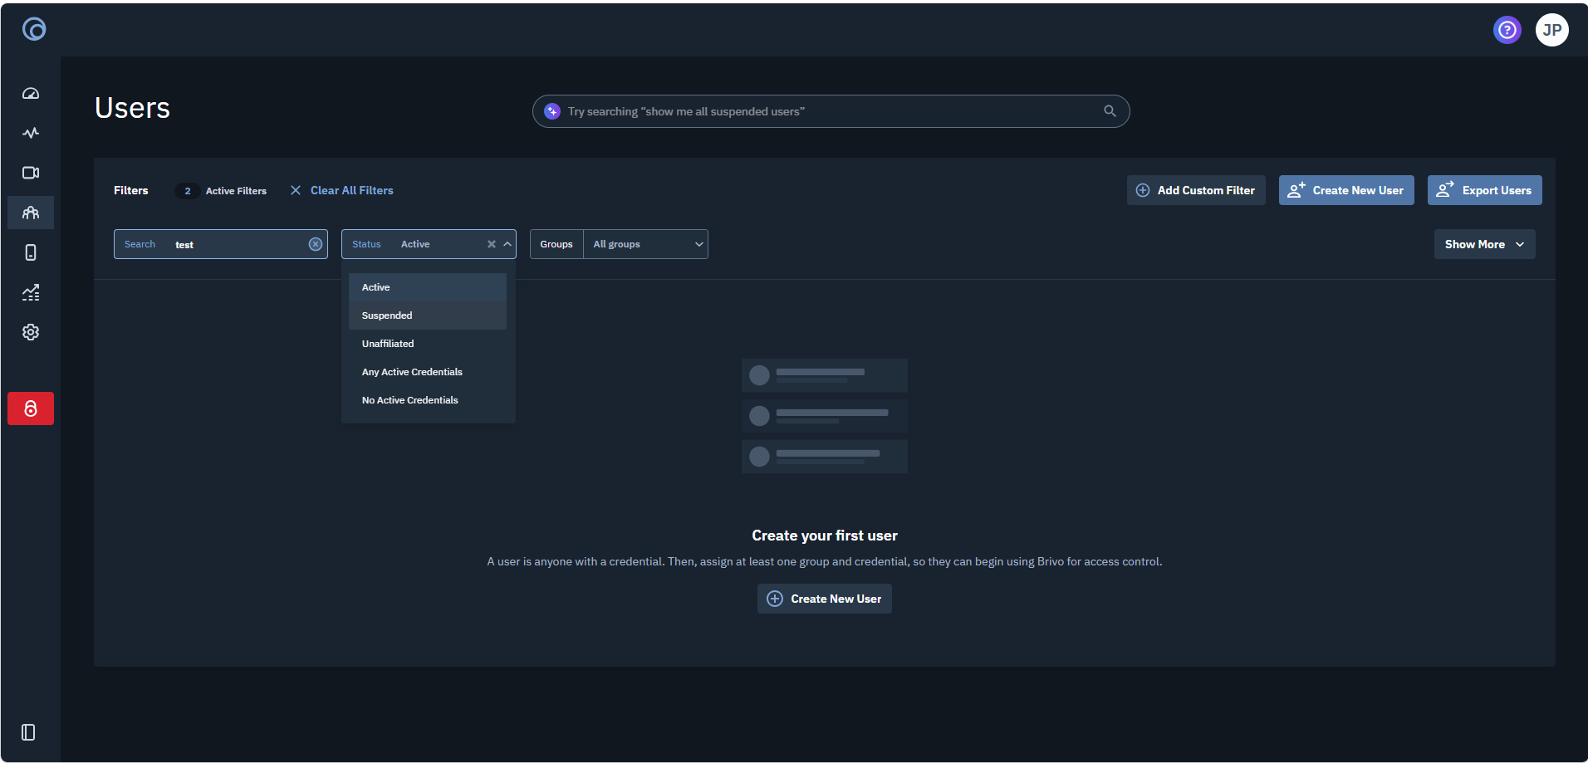Select the Unaffiliated status option

(x=428, y=344)
